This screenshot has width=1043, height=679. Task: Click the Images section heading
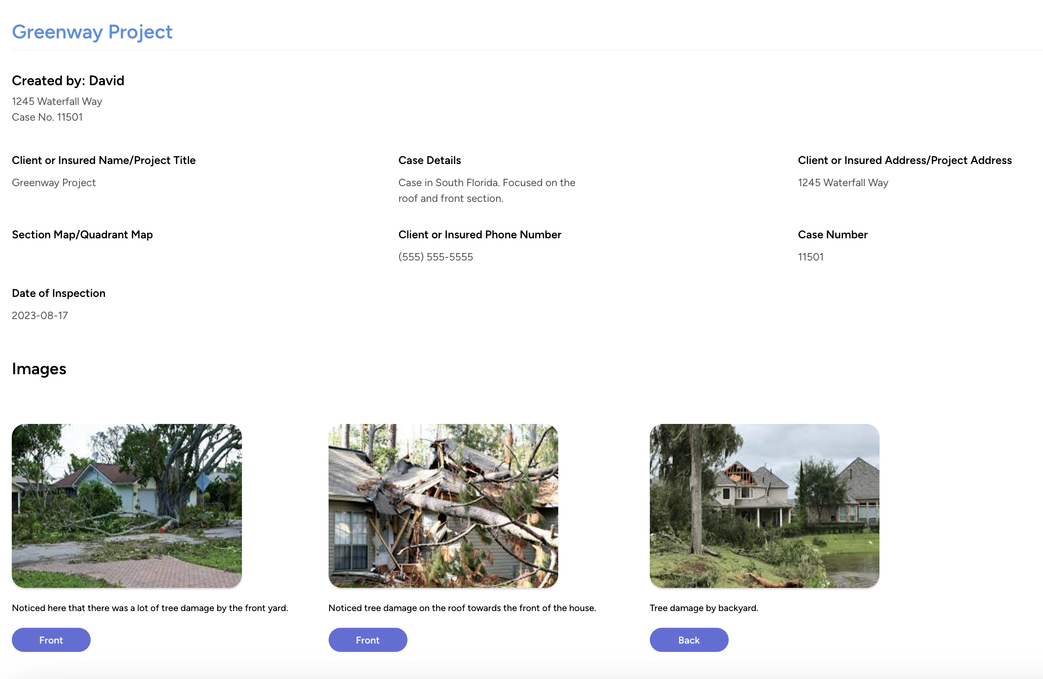[39, 369]
